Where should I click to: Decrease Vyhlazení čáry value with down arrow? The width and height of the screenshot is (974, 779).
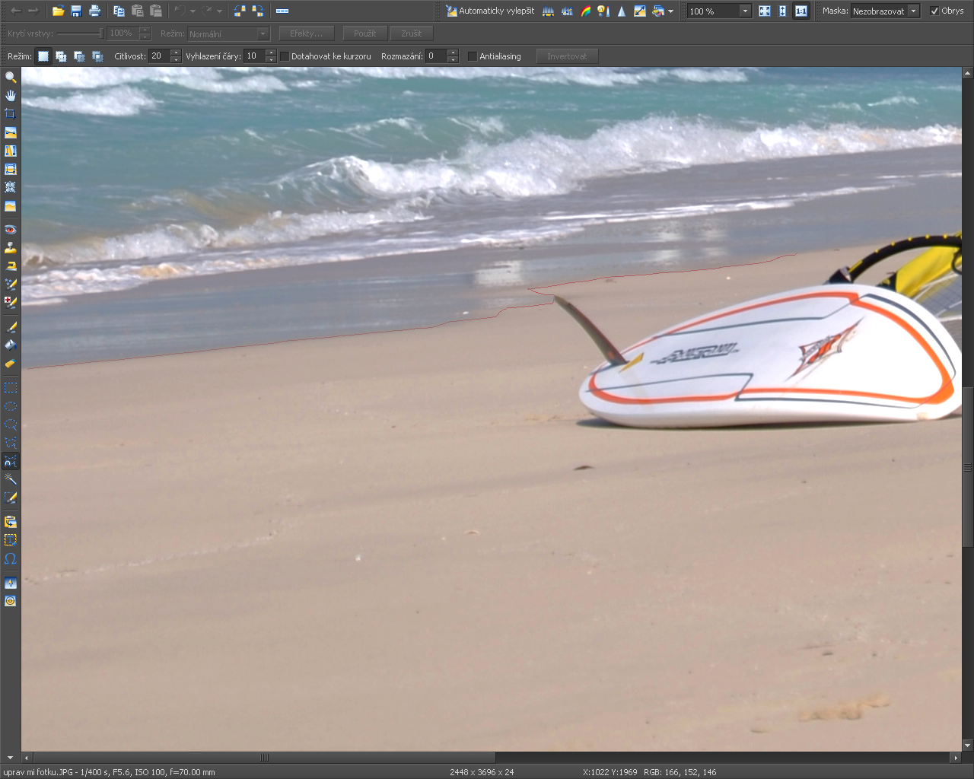(x=271, y=60)
